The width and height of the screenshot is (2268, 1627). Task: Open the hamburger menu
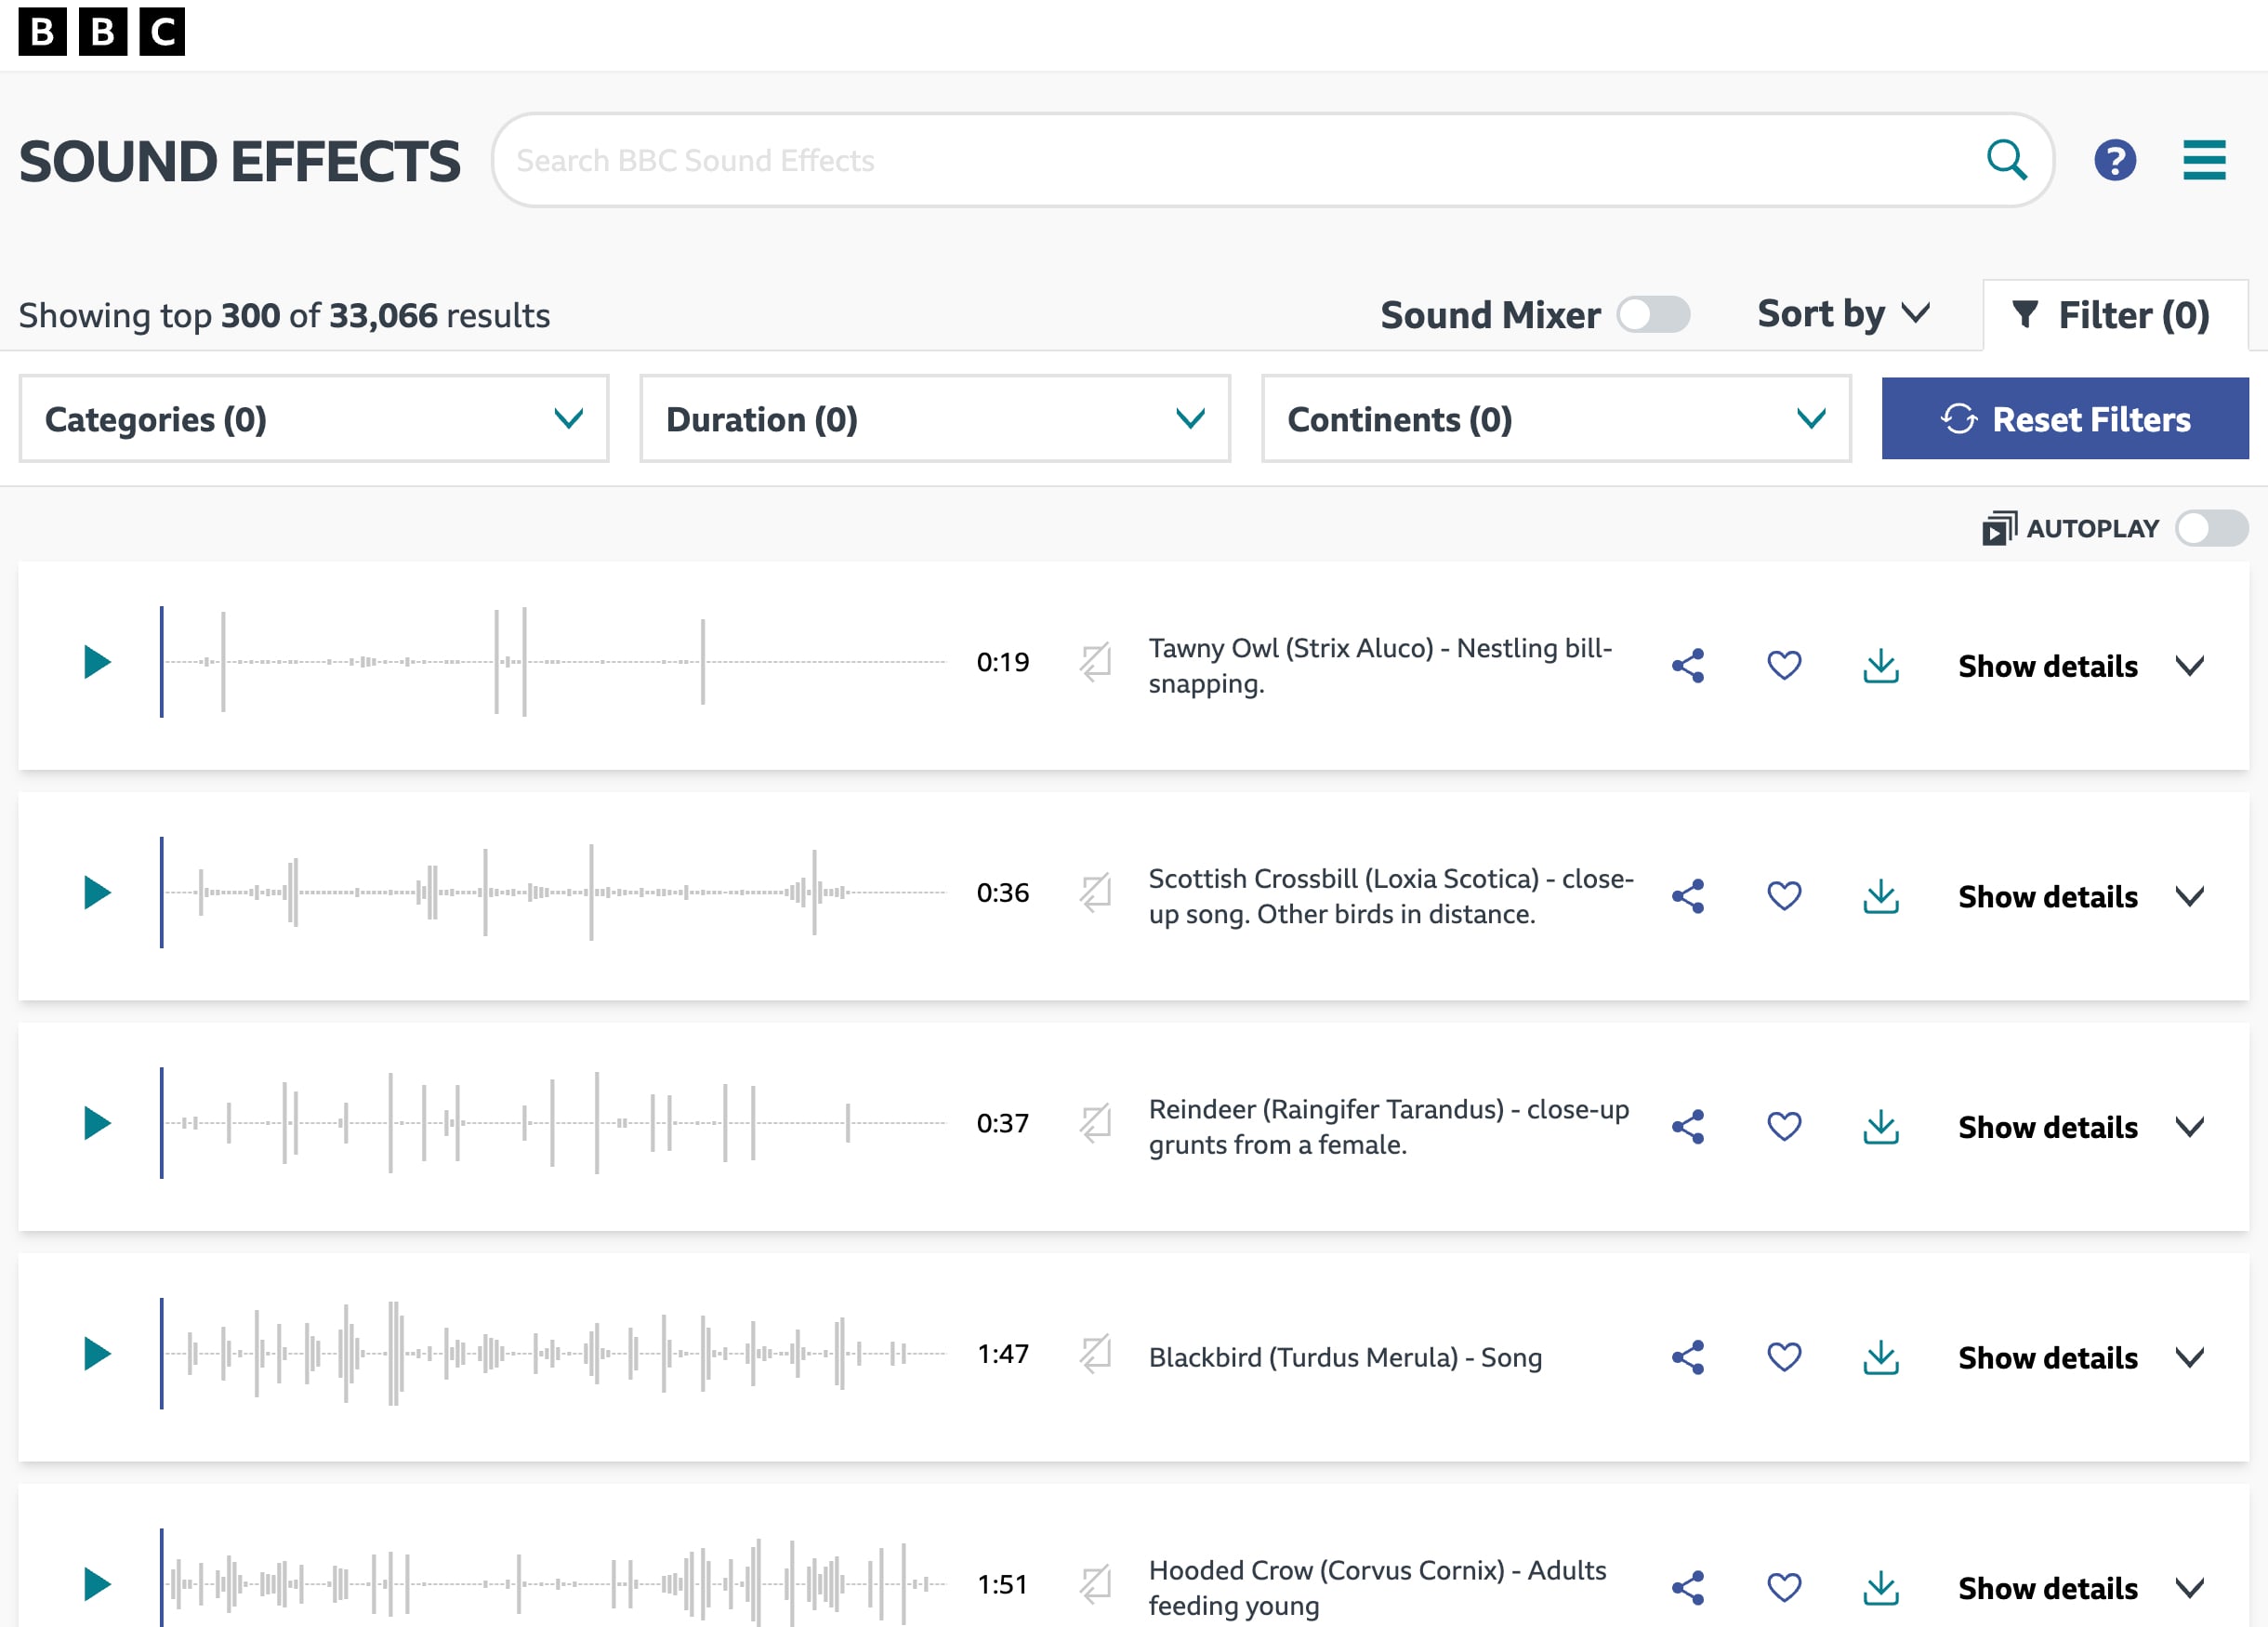coord(2204,160)
